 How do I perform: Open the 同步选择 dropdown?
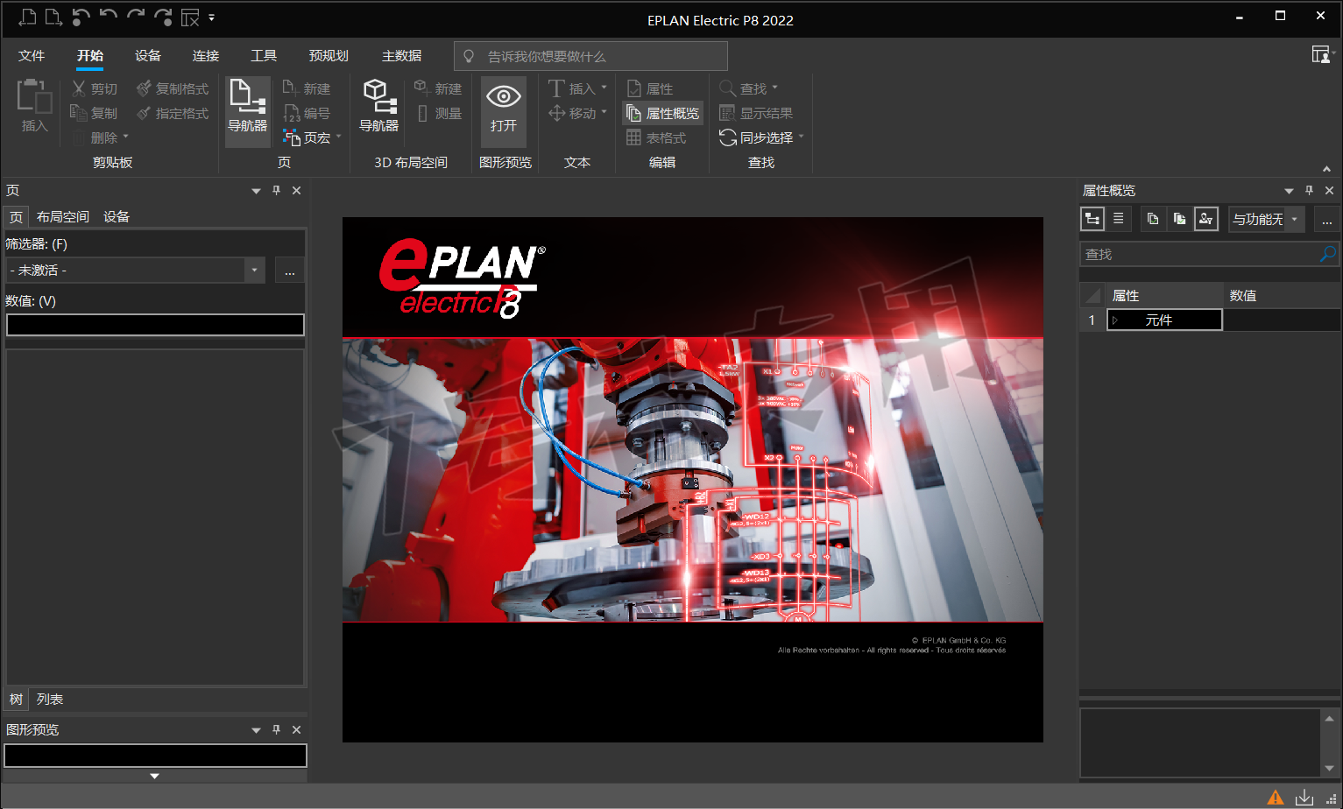click(801, 137)
